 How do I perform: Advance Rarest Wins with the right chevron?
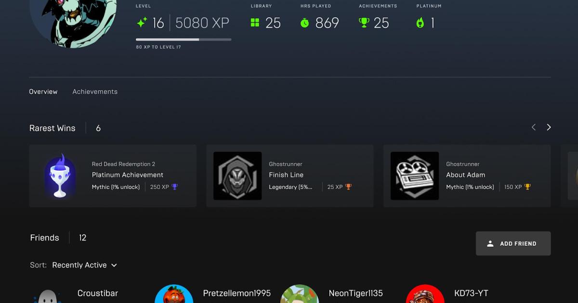pyautogui.click(x=549, y=127)
